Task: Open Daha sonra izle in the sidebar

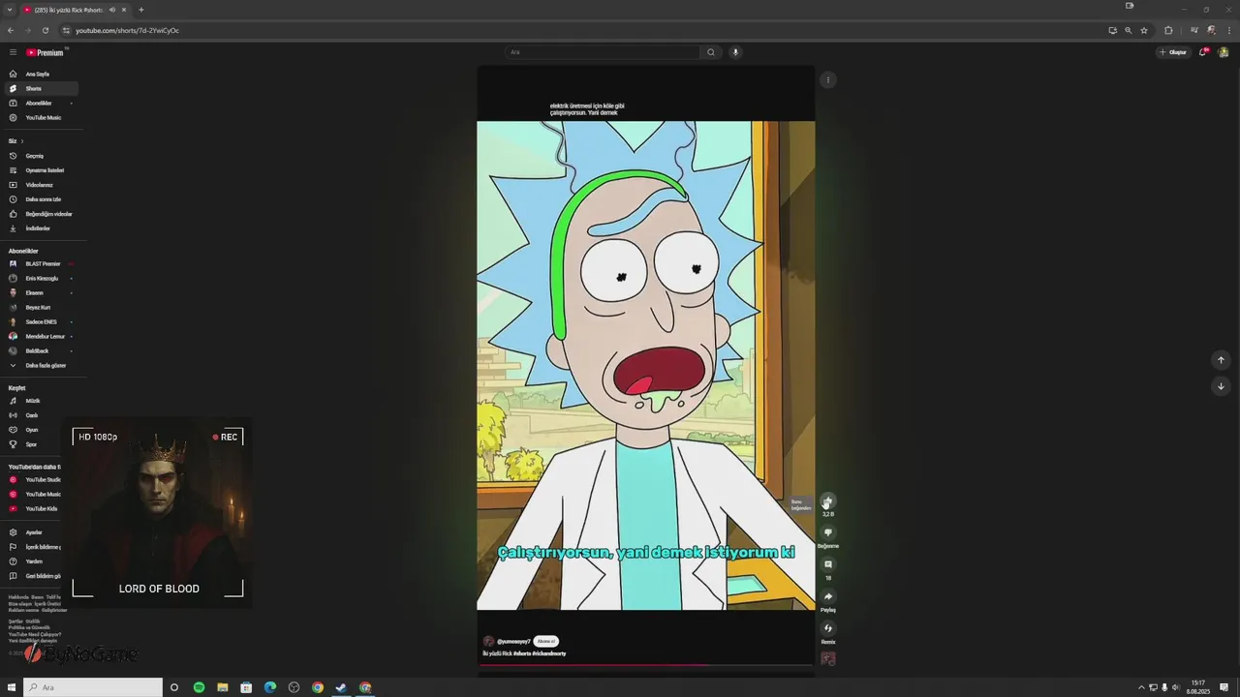Action: 42,199
